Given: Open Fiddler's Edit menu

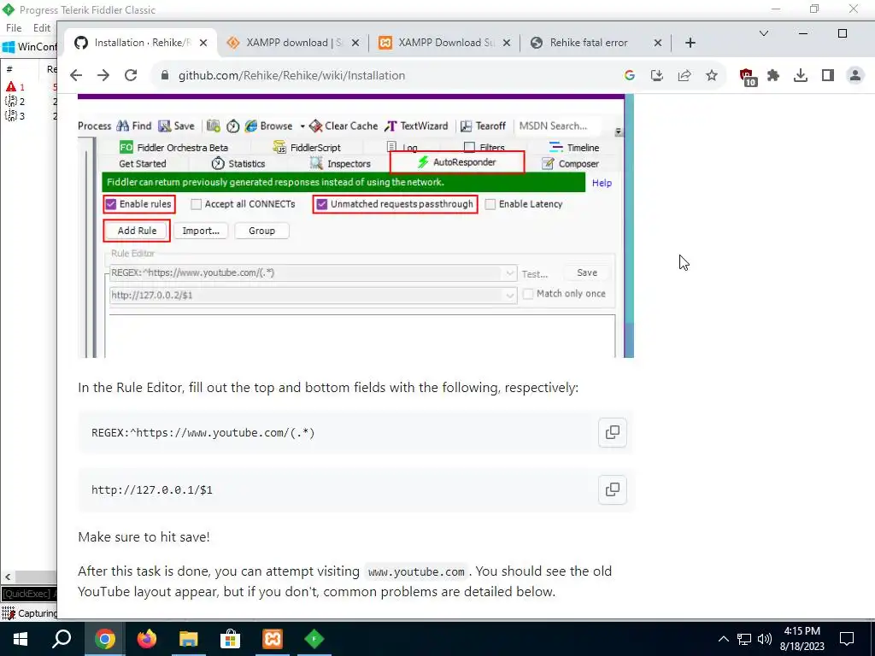Looking at the screenshot, I should tap(43, 28).
